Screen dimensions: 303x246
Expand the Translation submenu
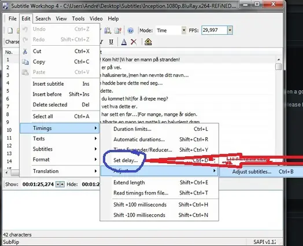[x=60, y=171]
